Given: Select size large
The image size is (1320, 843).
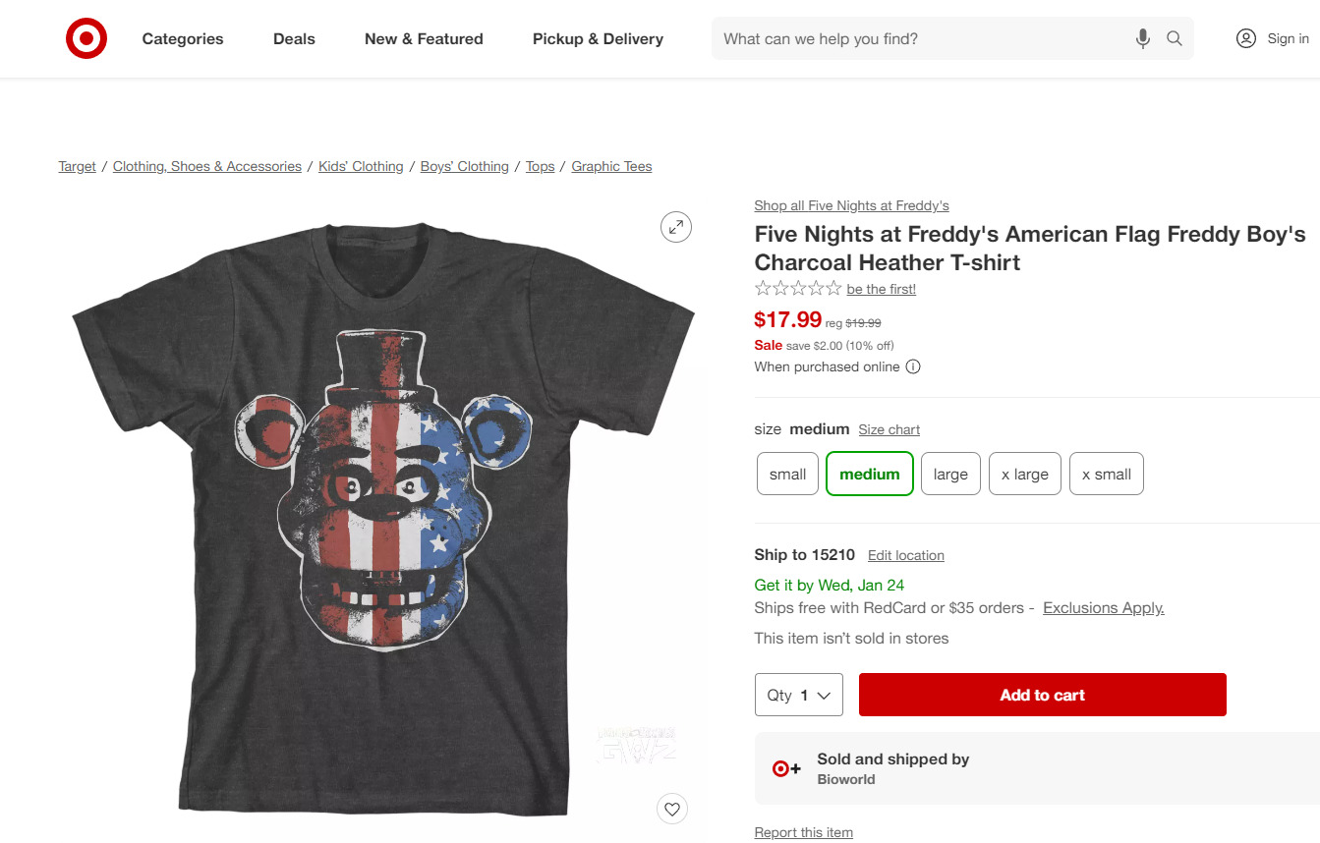Looking at the screenshot, I should point(950,474).
